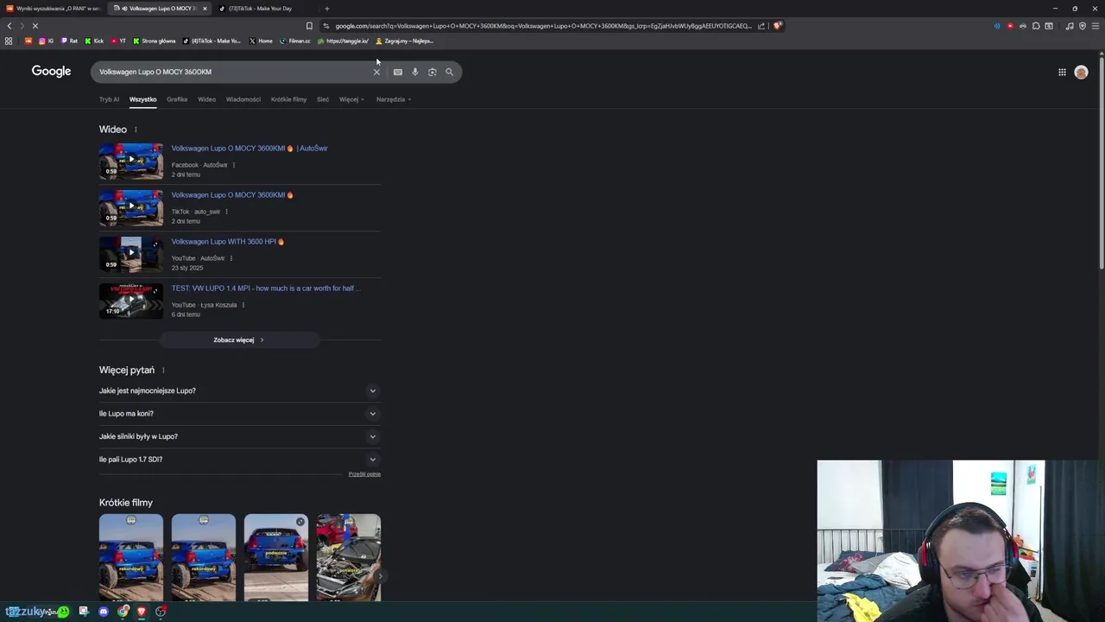Viewport: 1105px width, 622px height.
Task: Open Brave hamburger main menu
Action: 1096,26
